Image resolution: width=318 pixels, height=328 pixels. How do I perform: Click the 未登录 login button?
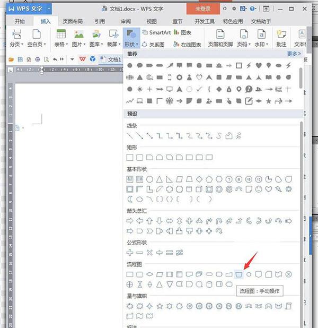[x=203, y=9]
